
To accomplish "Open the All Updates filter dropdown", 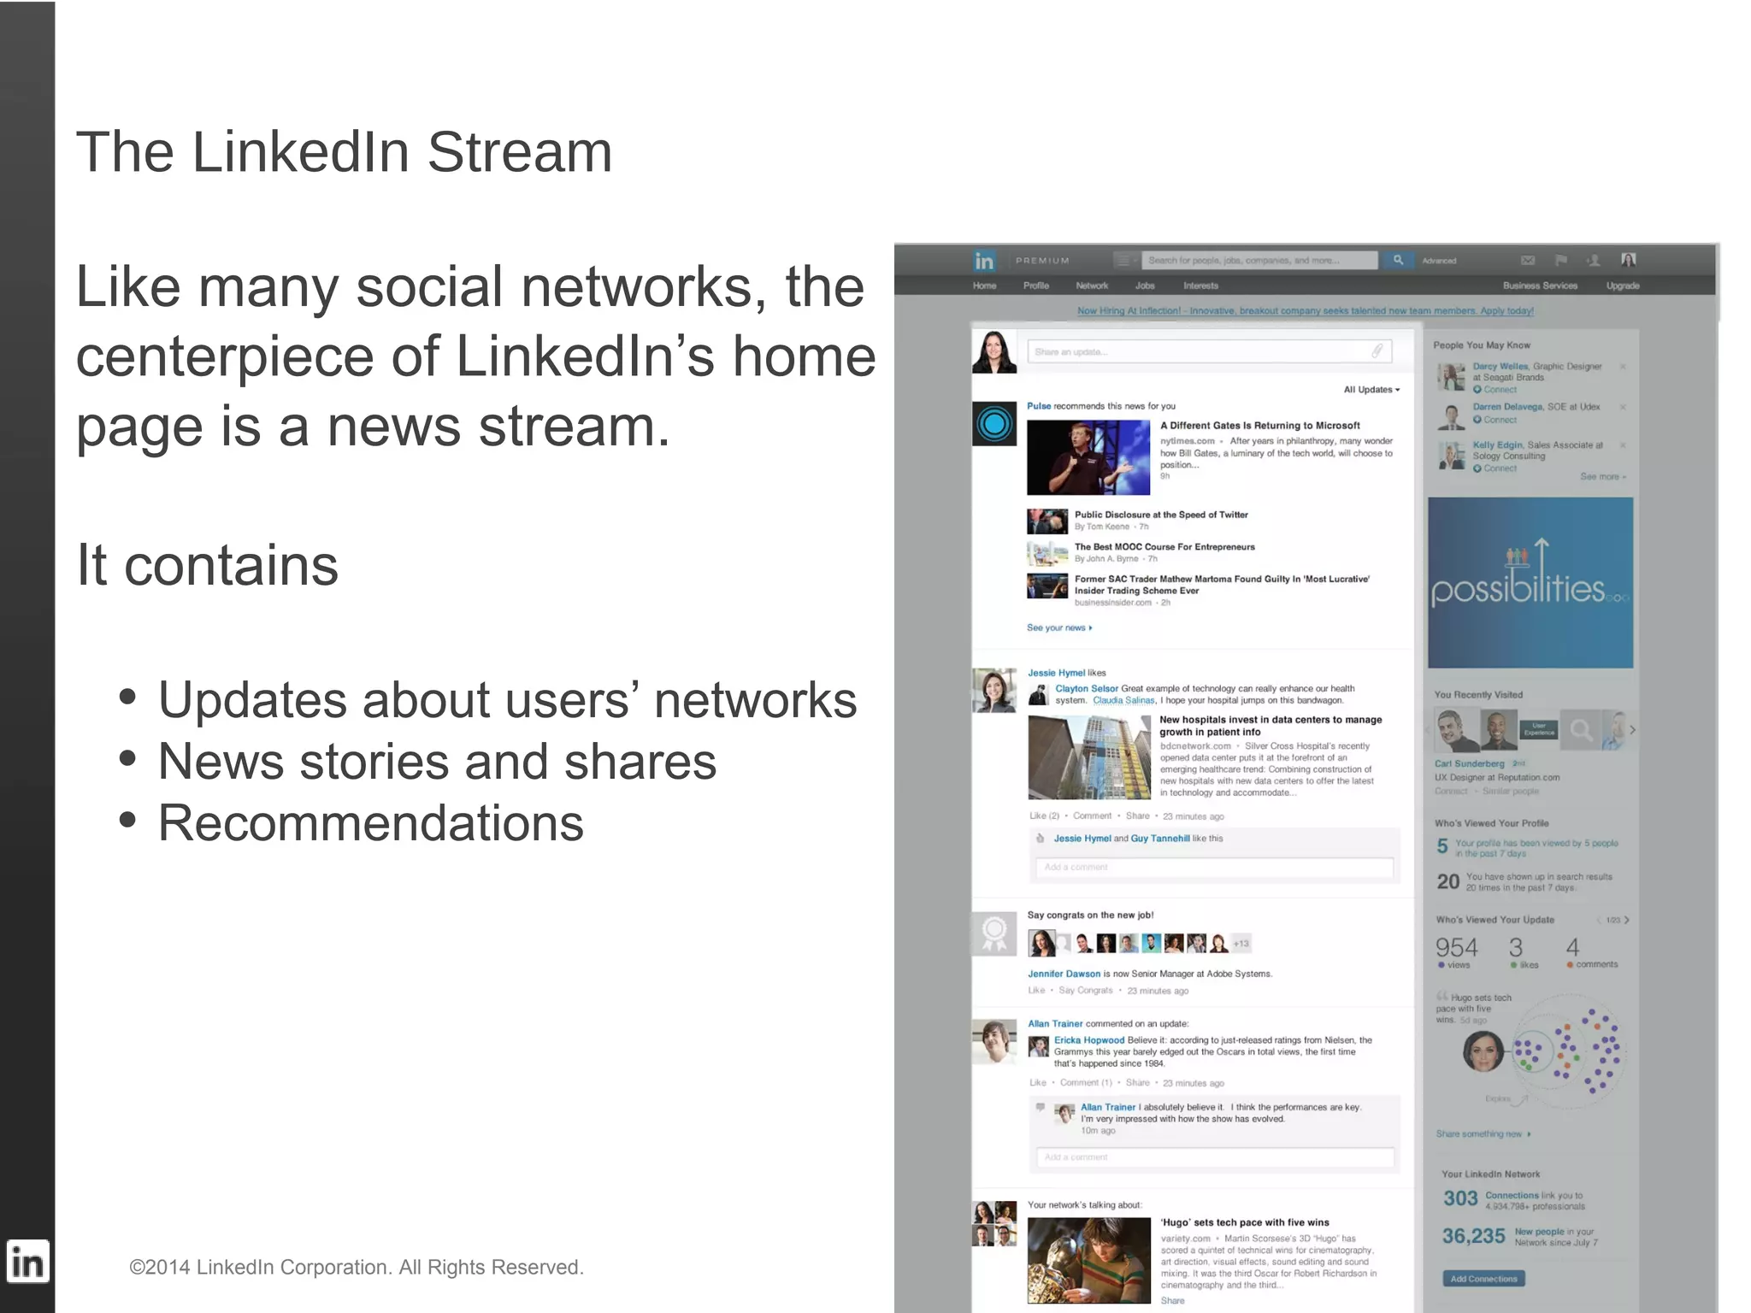I will coord(1371,390).
